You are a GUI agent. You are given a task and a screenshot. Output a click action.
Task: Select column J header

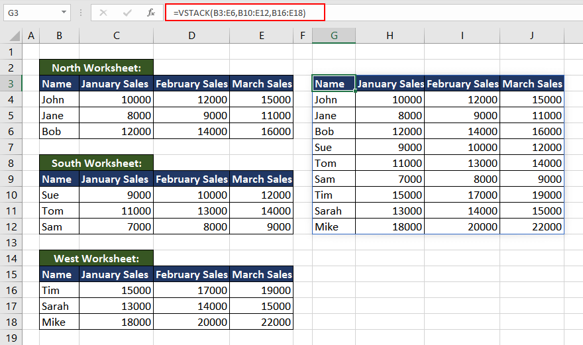(532, 36)
